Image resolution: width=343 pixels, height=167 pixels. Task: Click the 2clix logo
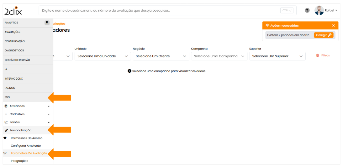click(13, 11)
